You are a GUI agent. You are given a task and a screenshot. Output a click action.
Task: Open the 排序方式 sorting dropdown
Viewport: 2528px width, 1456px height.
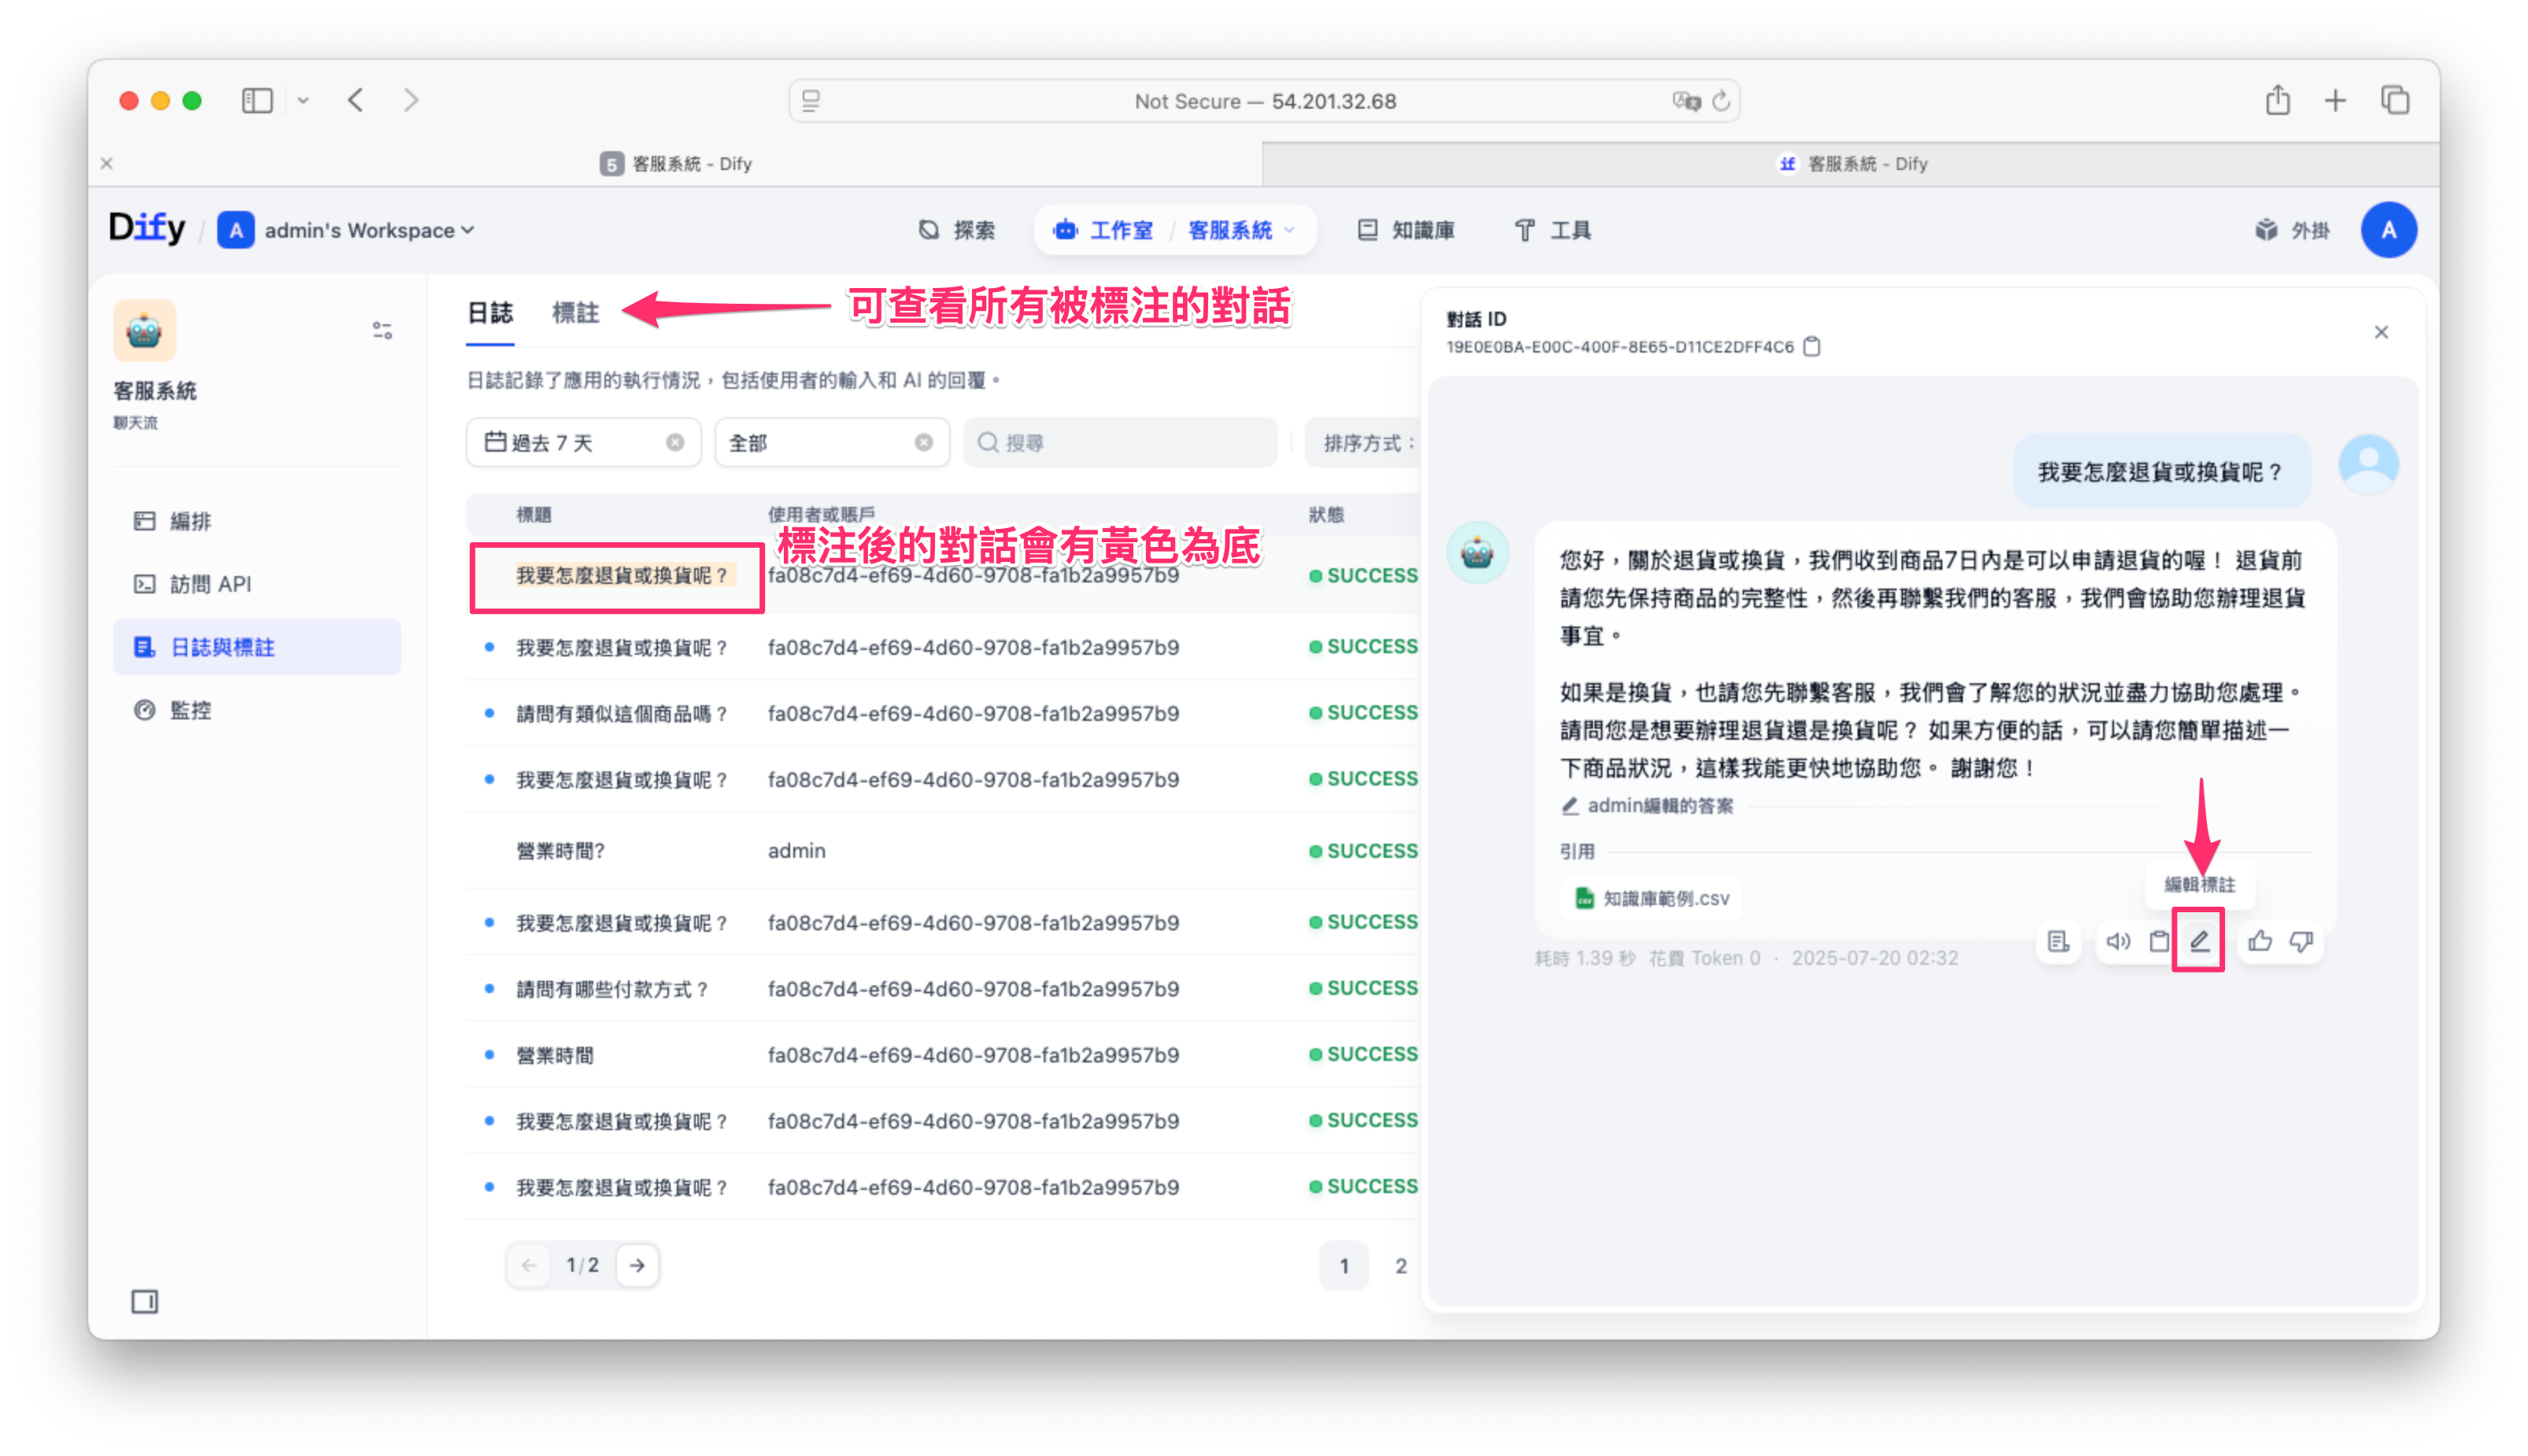(1364, 442)
